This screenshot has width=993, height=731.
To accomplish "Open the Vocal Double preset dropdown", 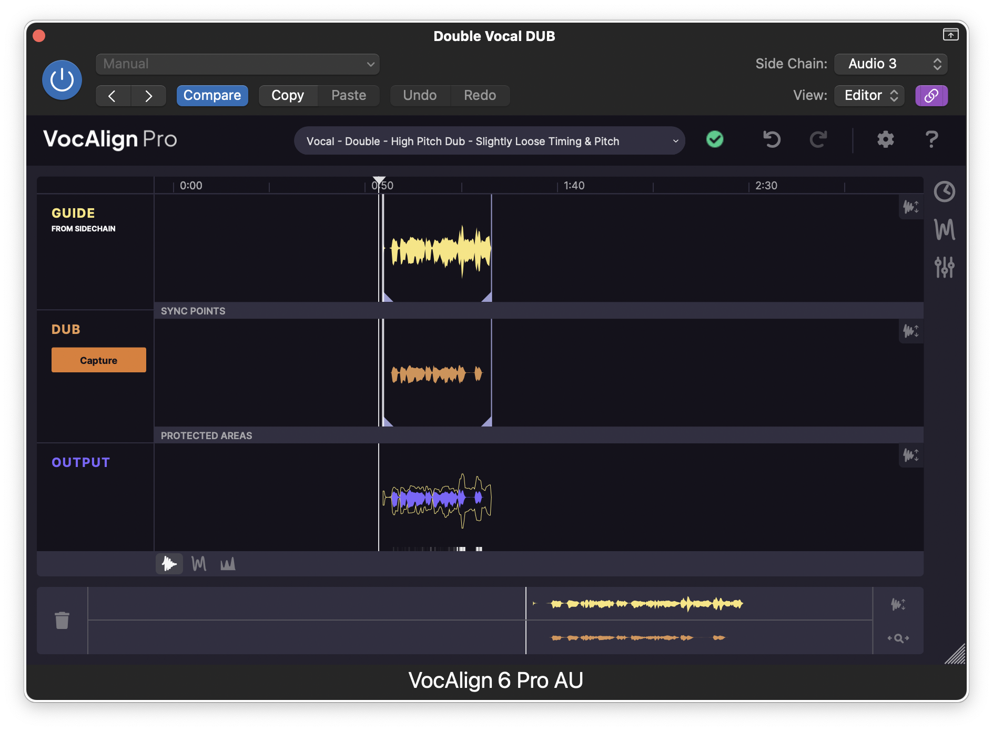I will click(x=489, y=141).
